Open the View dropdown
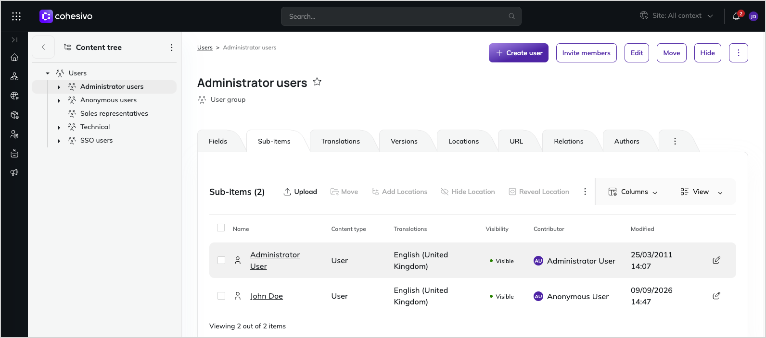This screenshot has height=338, width=766. coord(702,192)
